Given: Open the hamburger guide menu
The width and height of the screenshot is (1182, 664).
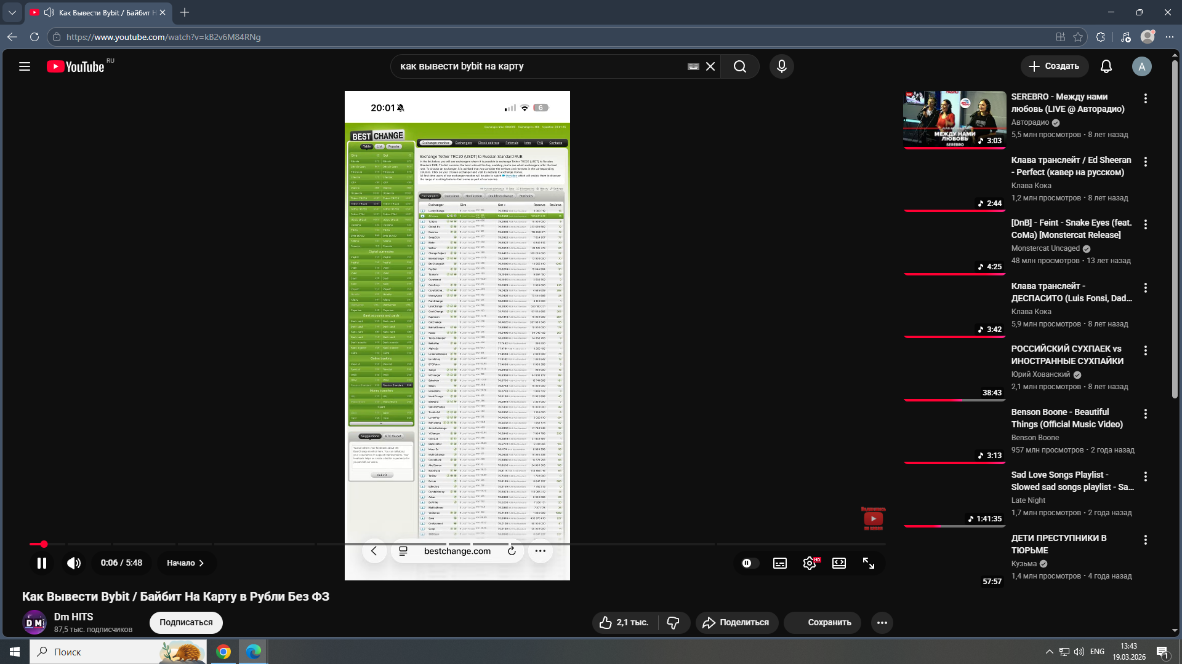Looking at the screenshot, I should point(25,66).
